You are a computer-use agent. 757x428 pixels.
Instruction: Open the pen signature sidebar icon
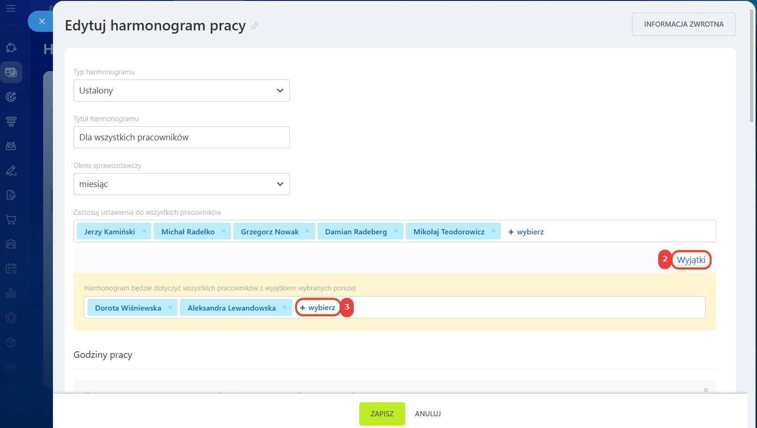pyautogui.click(x=11, y=171)
